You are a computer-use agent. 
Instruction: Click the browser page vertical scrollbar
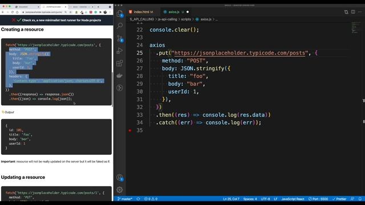pos(112,89)
